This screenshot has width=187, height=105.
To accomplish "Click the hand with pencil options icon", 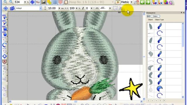I will tap(137, 2).
